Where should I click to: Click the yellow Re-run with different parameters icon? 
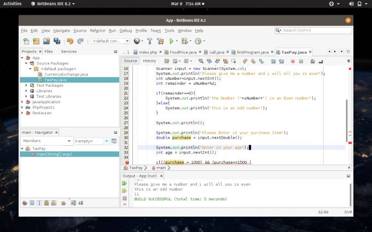point(124,191)
